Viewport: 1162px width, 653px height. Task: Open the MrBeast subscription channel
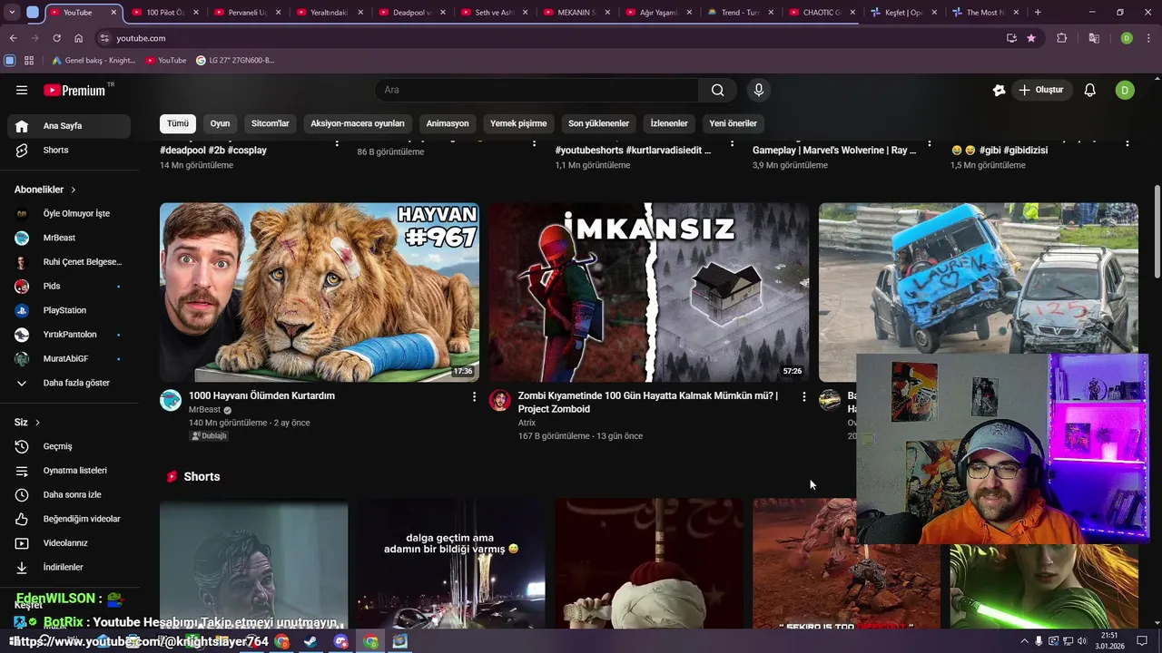tap(69, 238)
